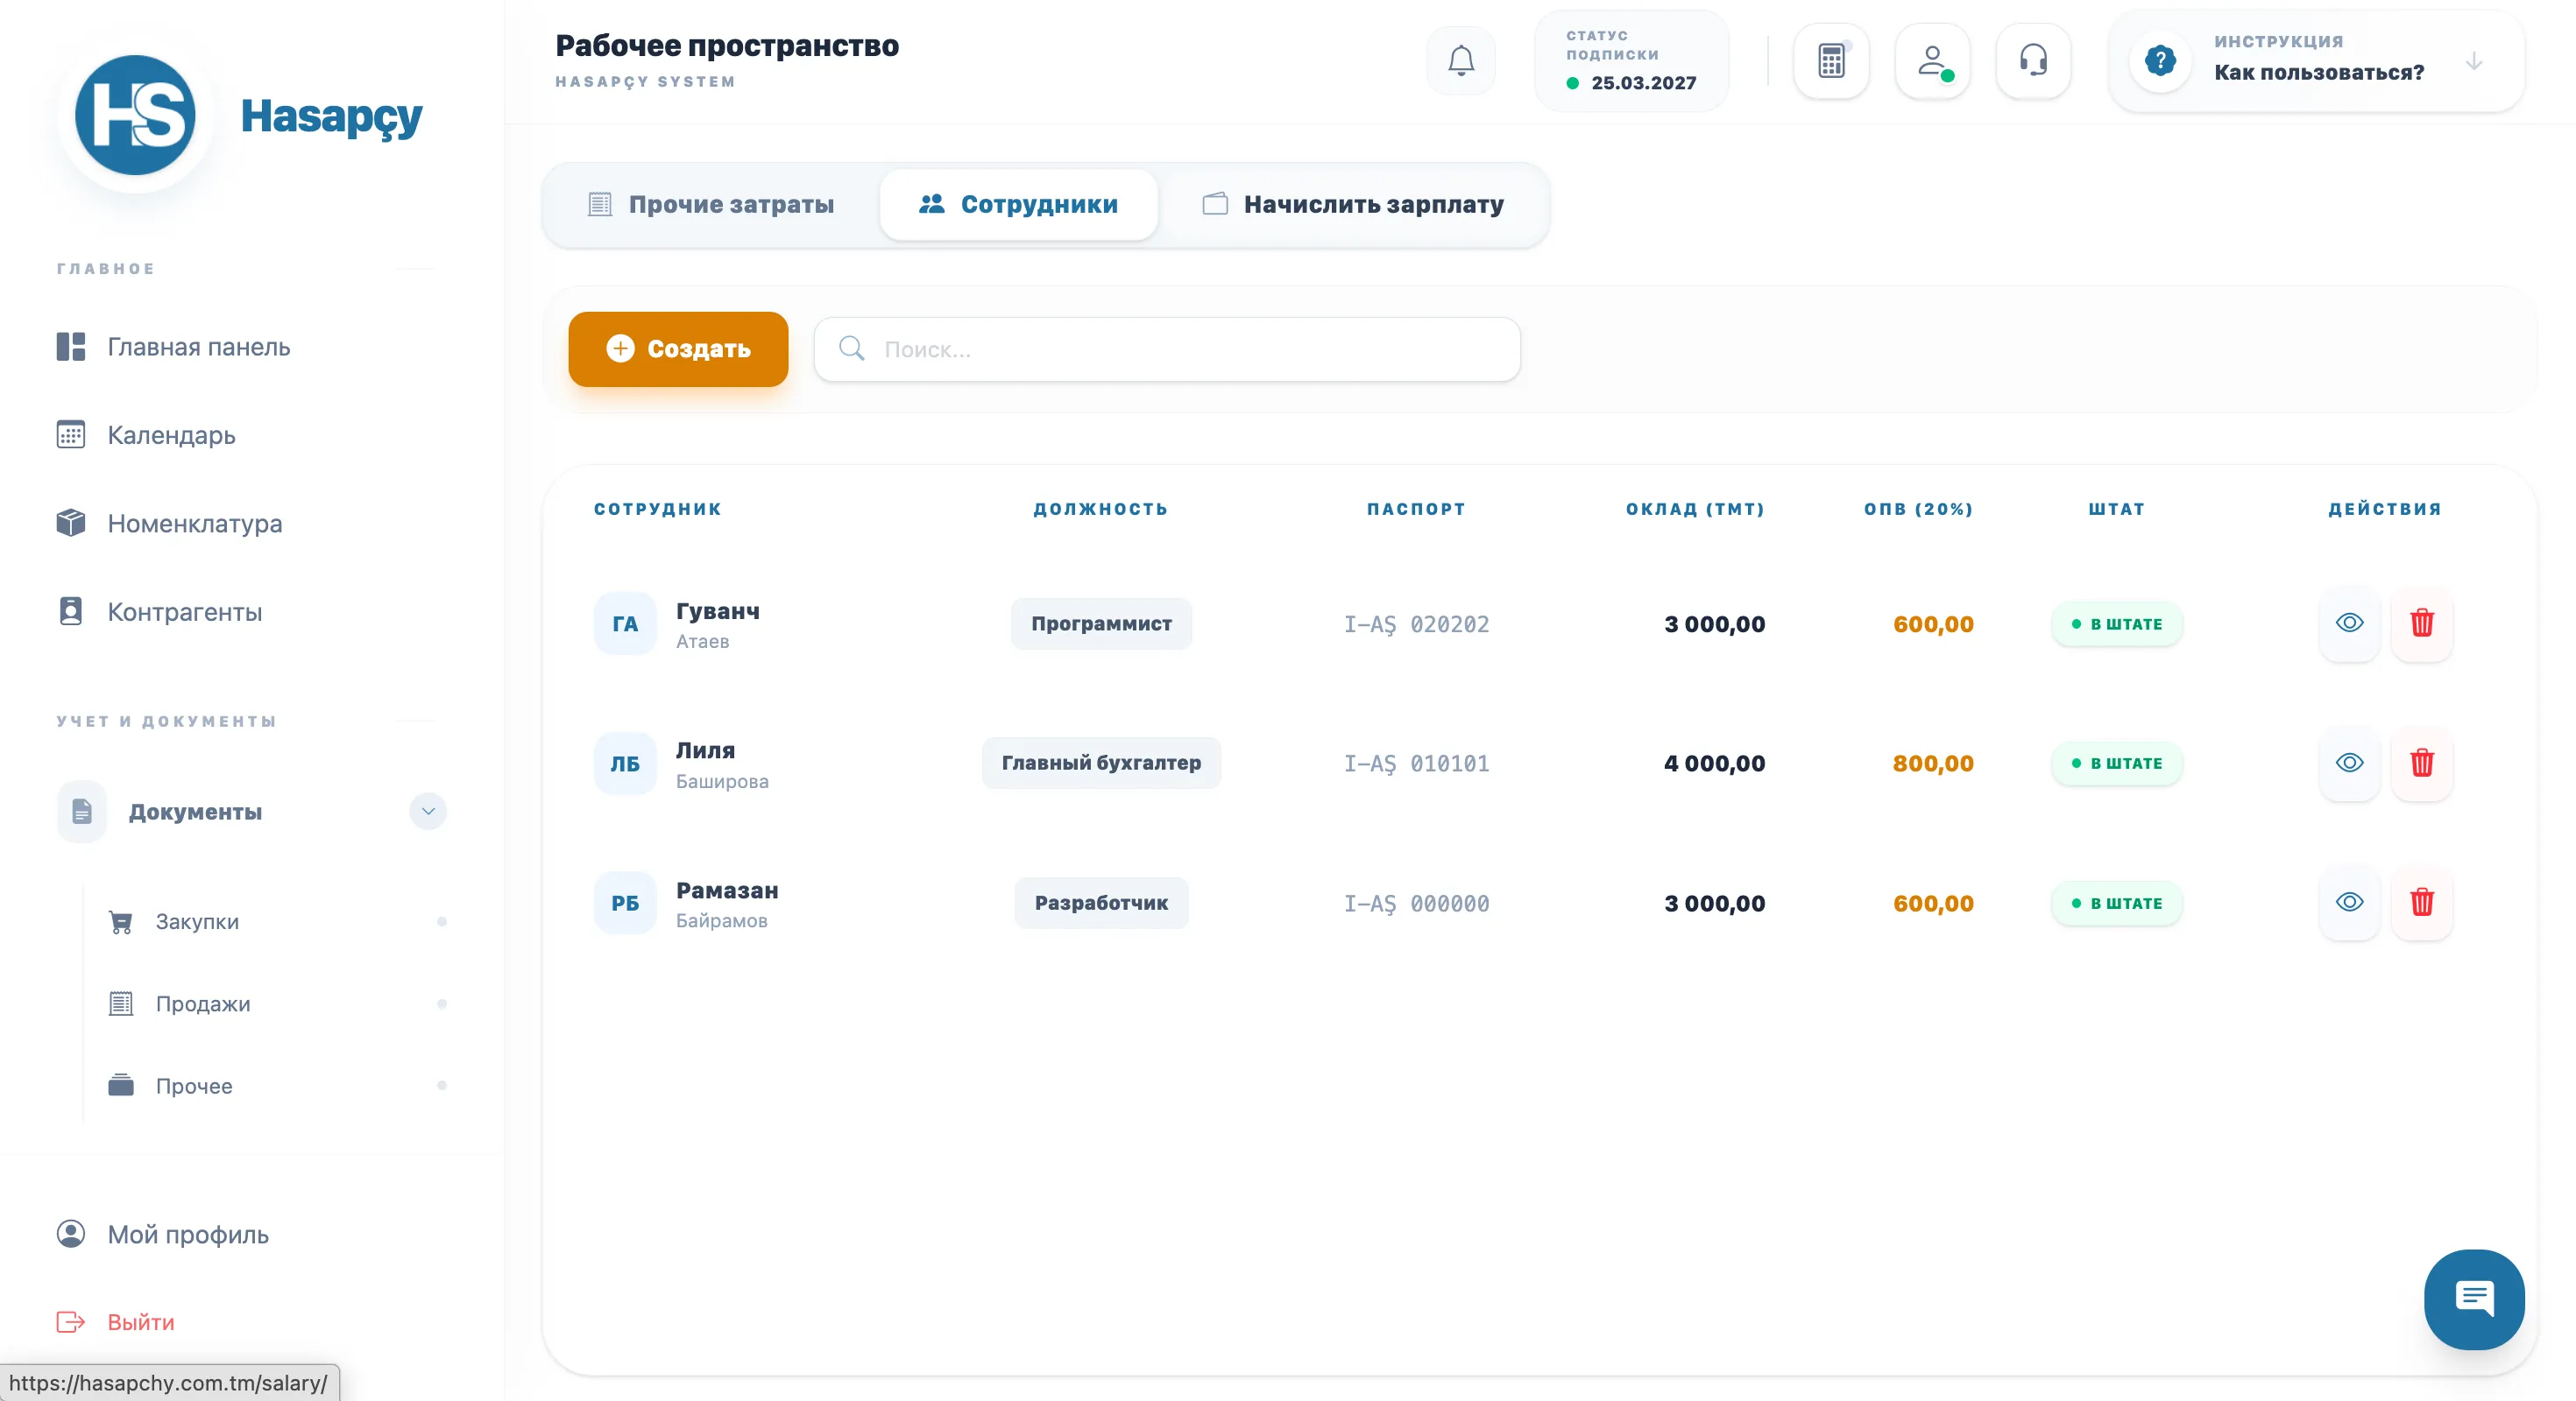Click trash icon for Рамазан Байрамов
2576x1401 pixels.
click(2421, 903)
